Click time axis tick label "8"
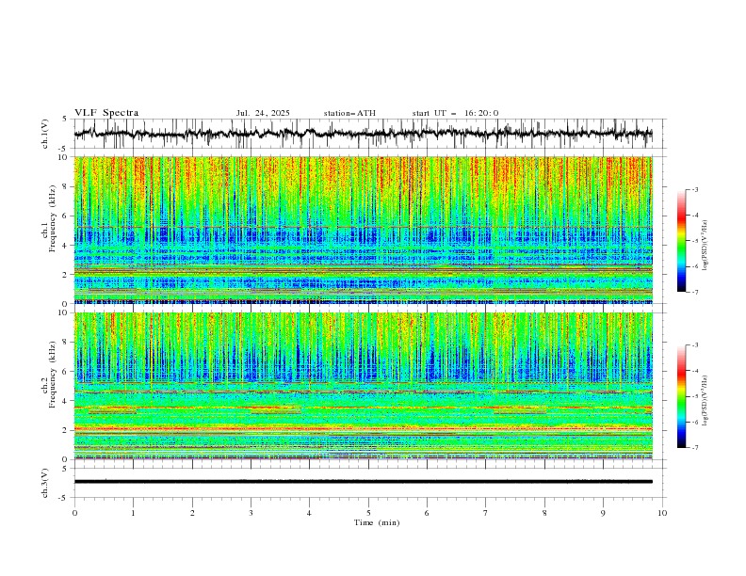 544,513
